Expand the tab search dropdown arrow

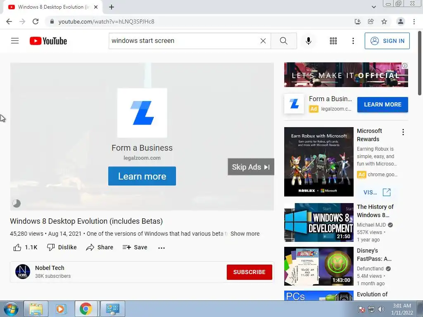tap(373, 7)
